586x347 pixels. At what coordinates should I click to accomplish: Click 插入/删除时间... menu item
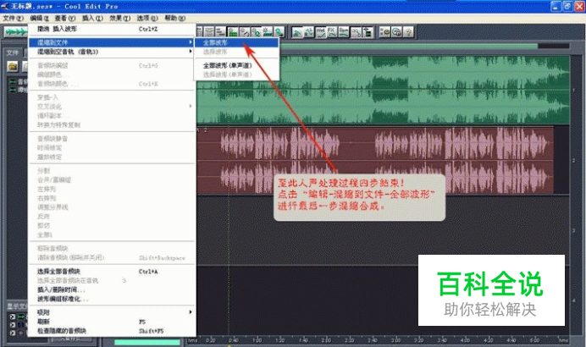(x=112, y=289)
